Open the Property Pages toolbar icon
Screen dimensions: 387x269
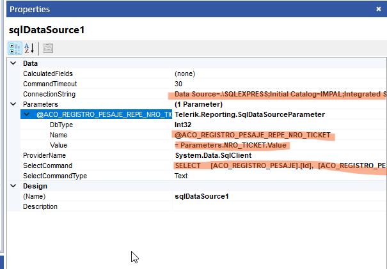pos(48,48)
